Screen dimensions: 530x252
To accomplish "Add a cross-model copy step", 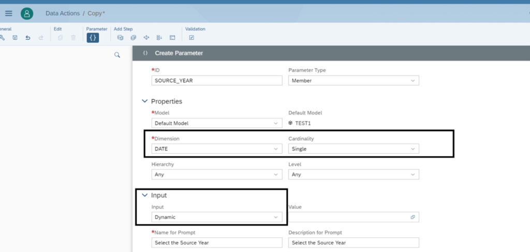I will coord(133,38).
